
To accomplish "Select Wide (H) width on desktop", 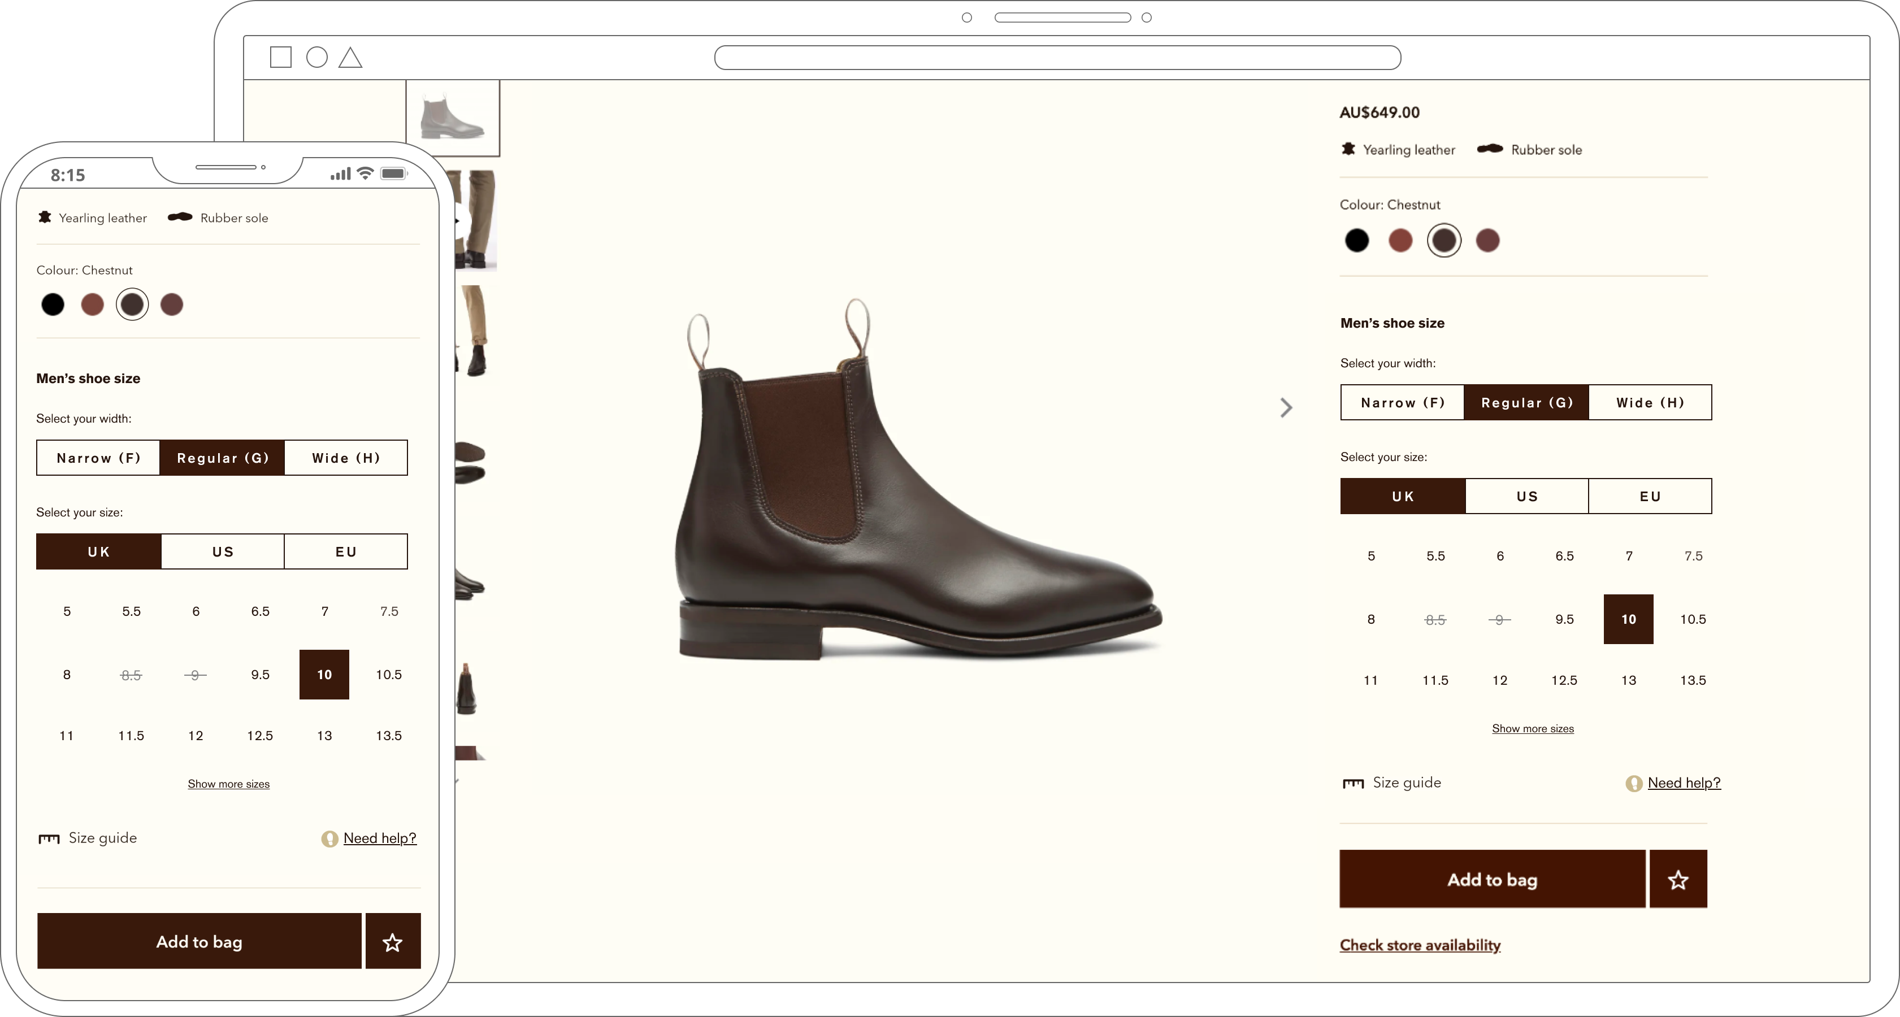I will 1650,403.
